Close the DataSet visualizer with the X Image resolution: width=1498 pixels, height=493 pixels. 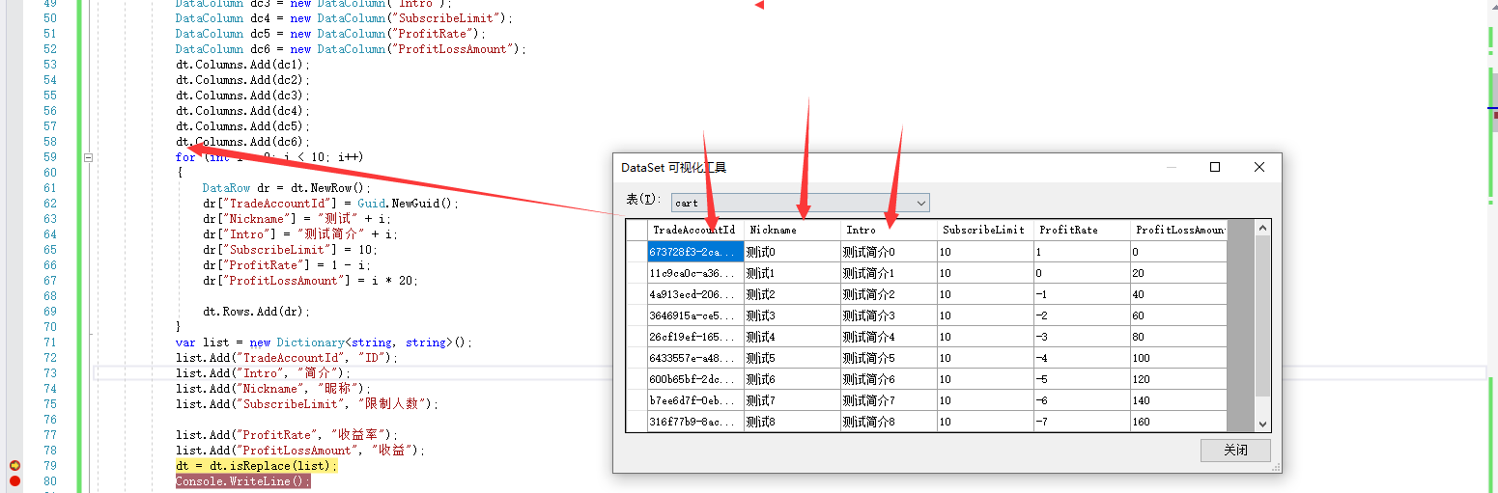click(1258, 167)
